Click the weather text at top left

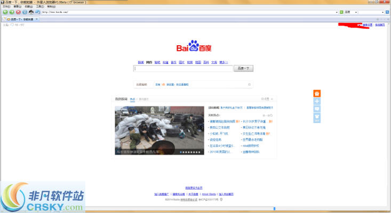click(14, 25)
